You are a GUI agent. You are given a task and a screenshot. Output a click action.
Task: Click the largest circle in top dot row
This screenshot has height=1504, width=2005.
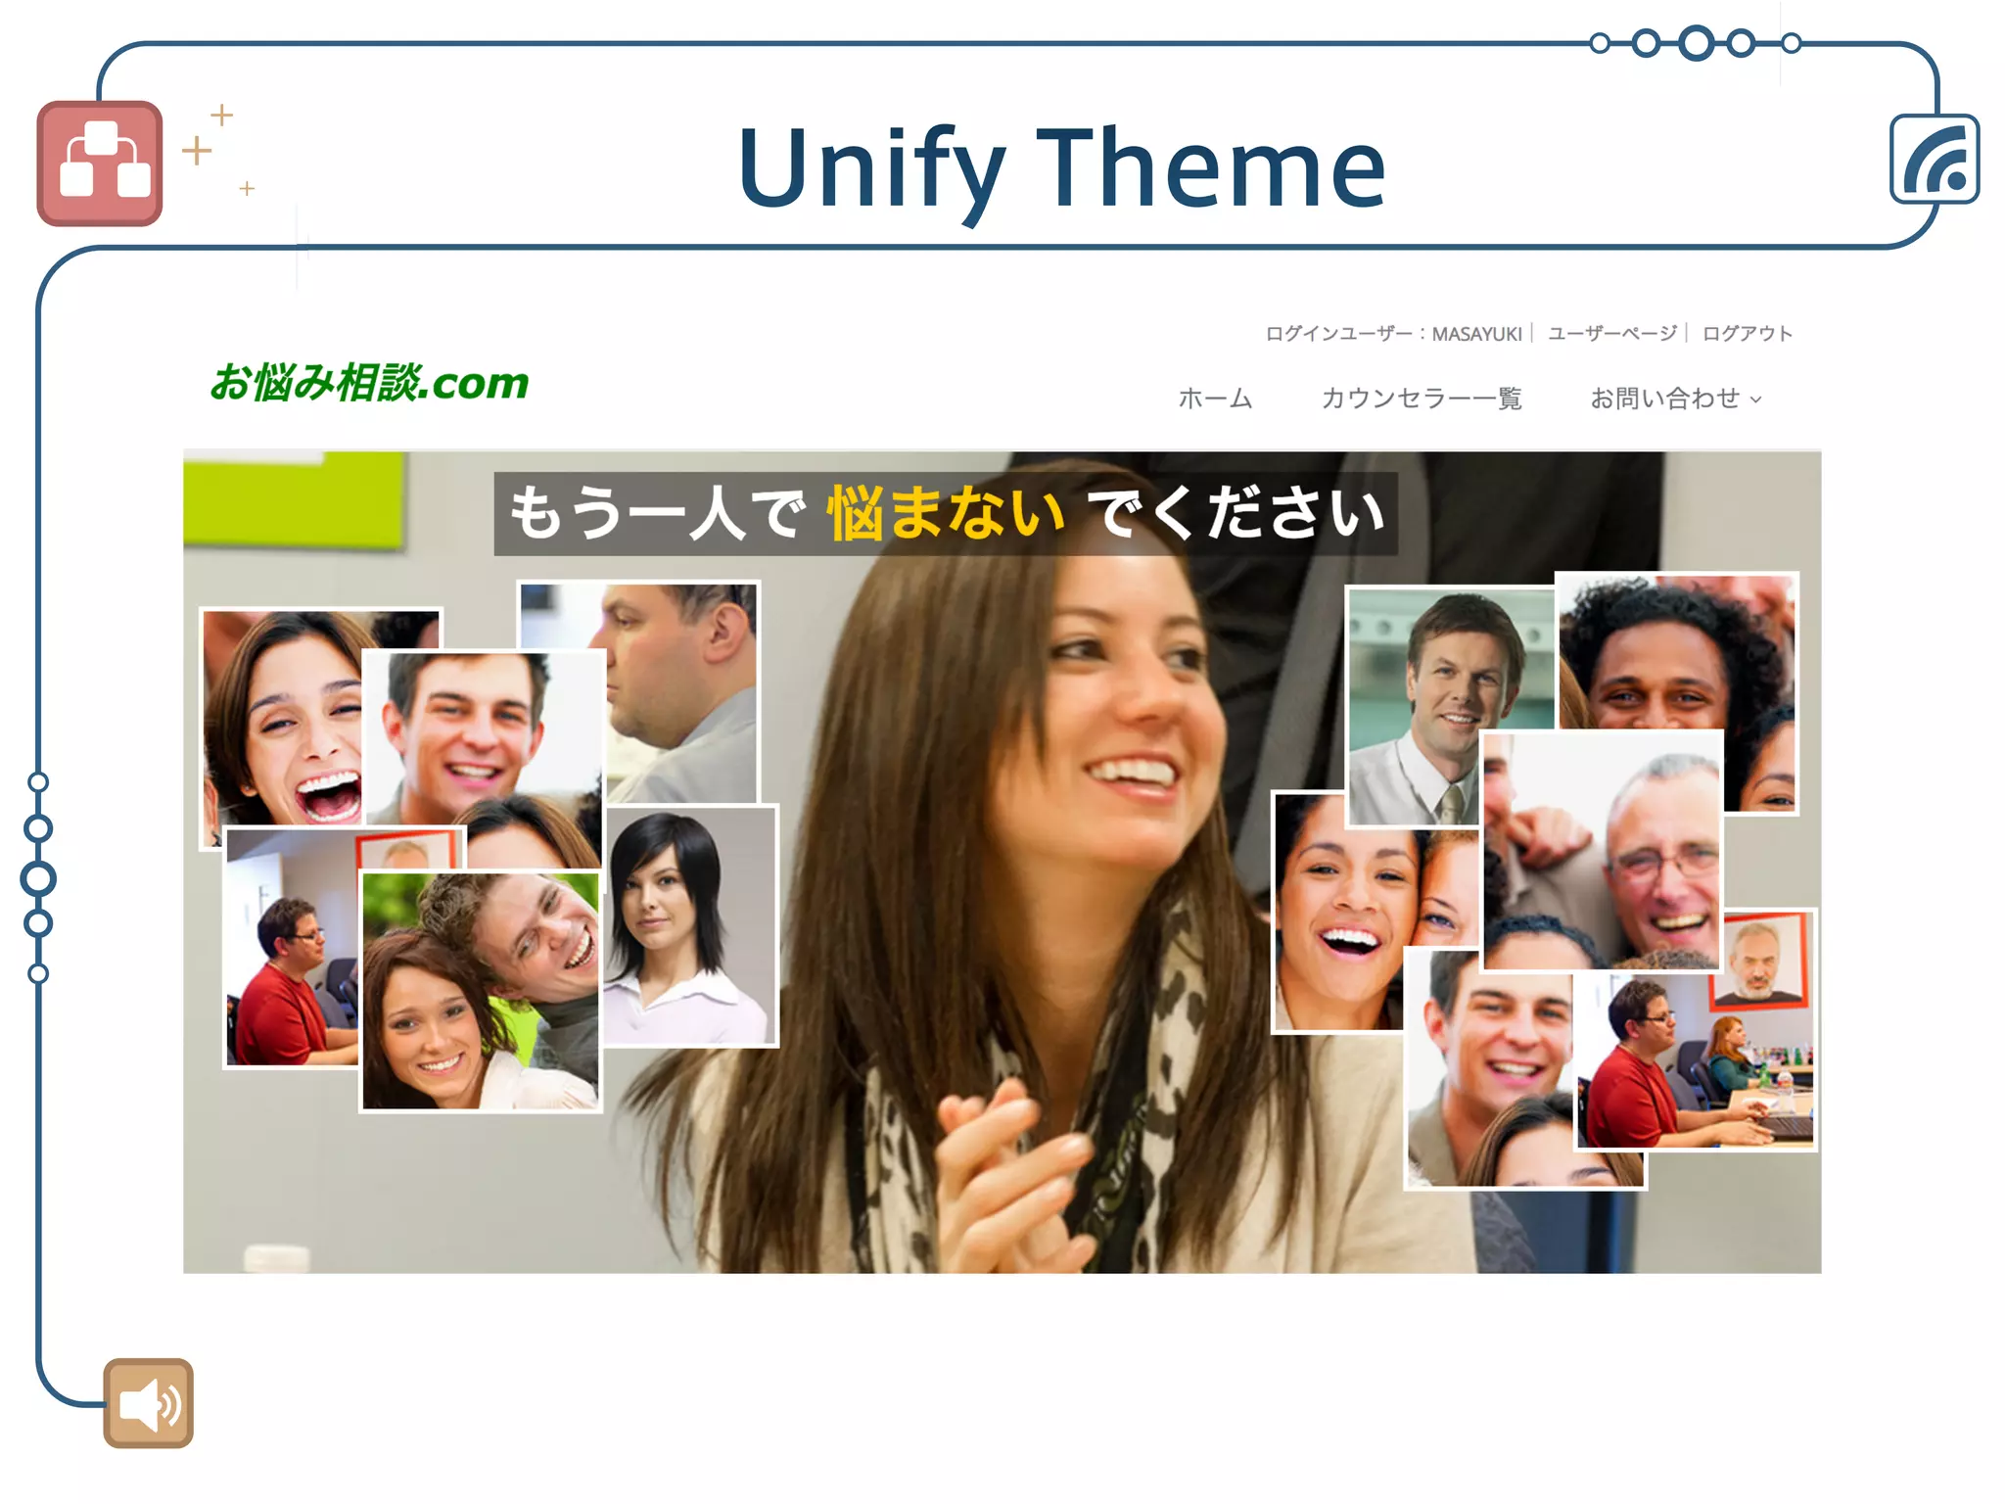click(x=1696, y=43)
